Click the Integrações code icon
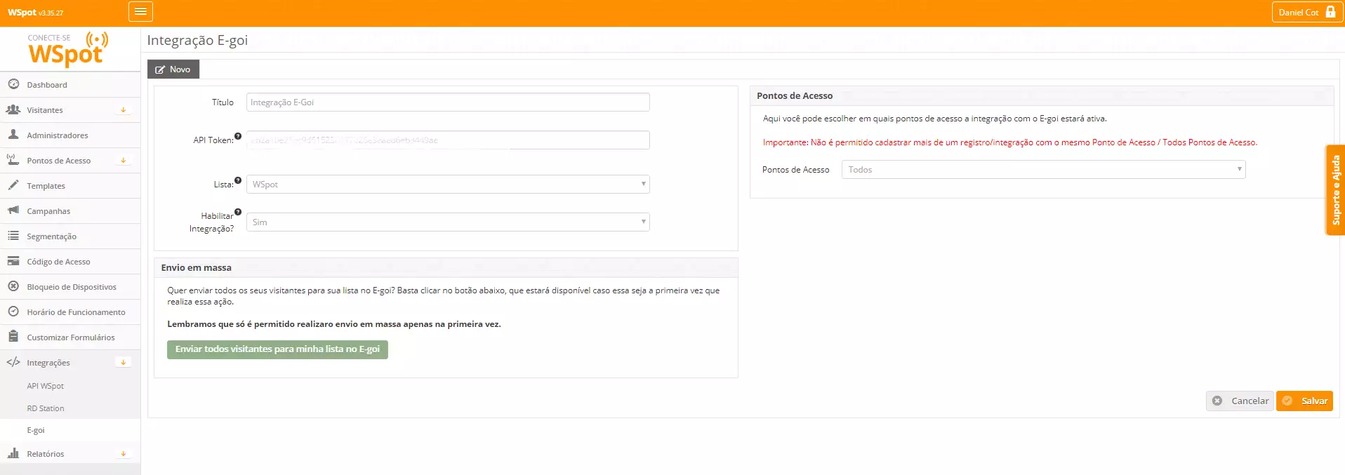 click(x=13, y=362)
